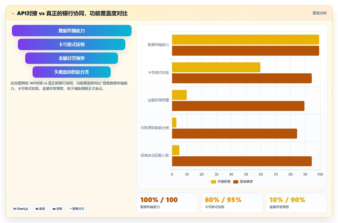Click the yellow 回单自动匹配入账 chart bar
The width and height of the screenshot is (338, 223).
click(176, 150)
